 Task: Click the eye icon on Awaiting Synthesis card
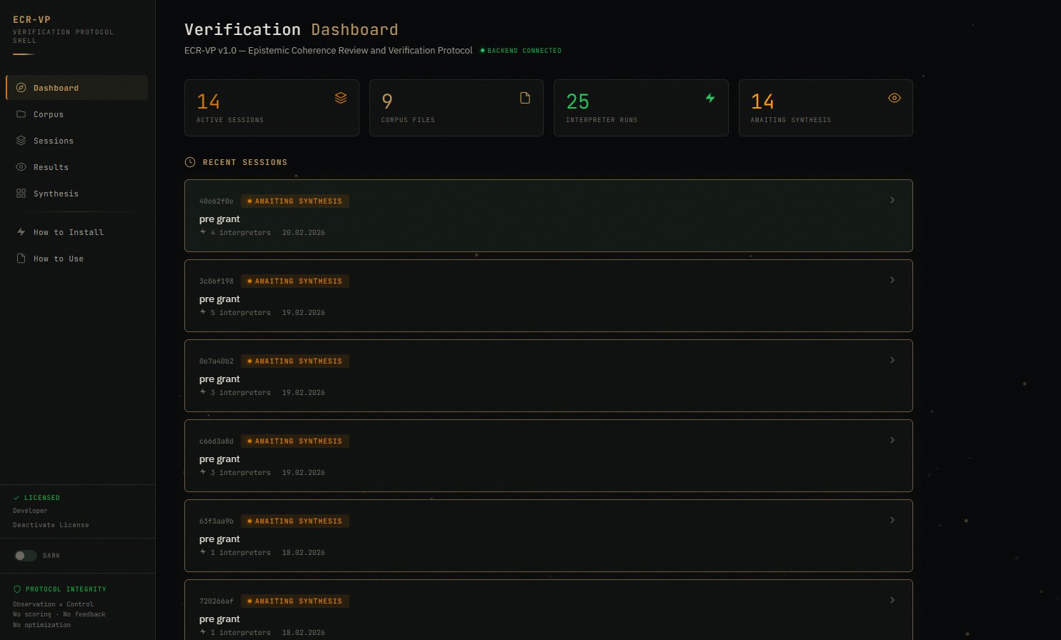click(894, 98)
